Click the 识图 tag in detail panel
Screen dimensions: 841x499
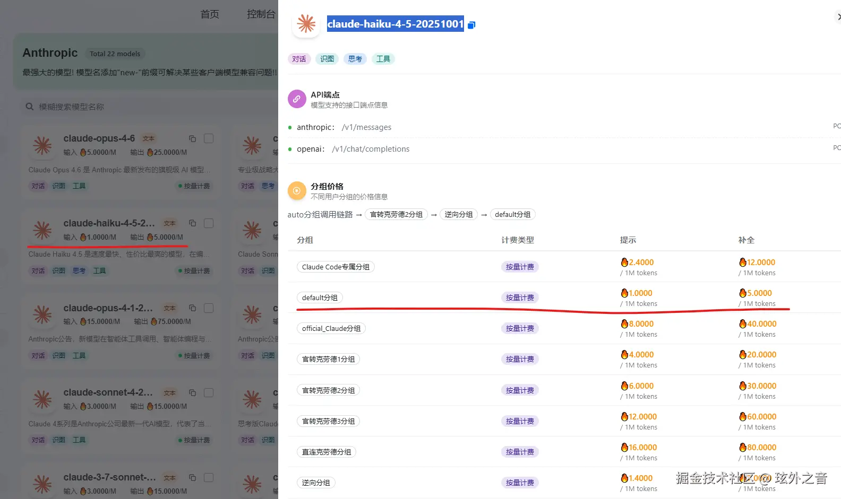(x=327, y=59)
